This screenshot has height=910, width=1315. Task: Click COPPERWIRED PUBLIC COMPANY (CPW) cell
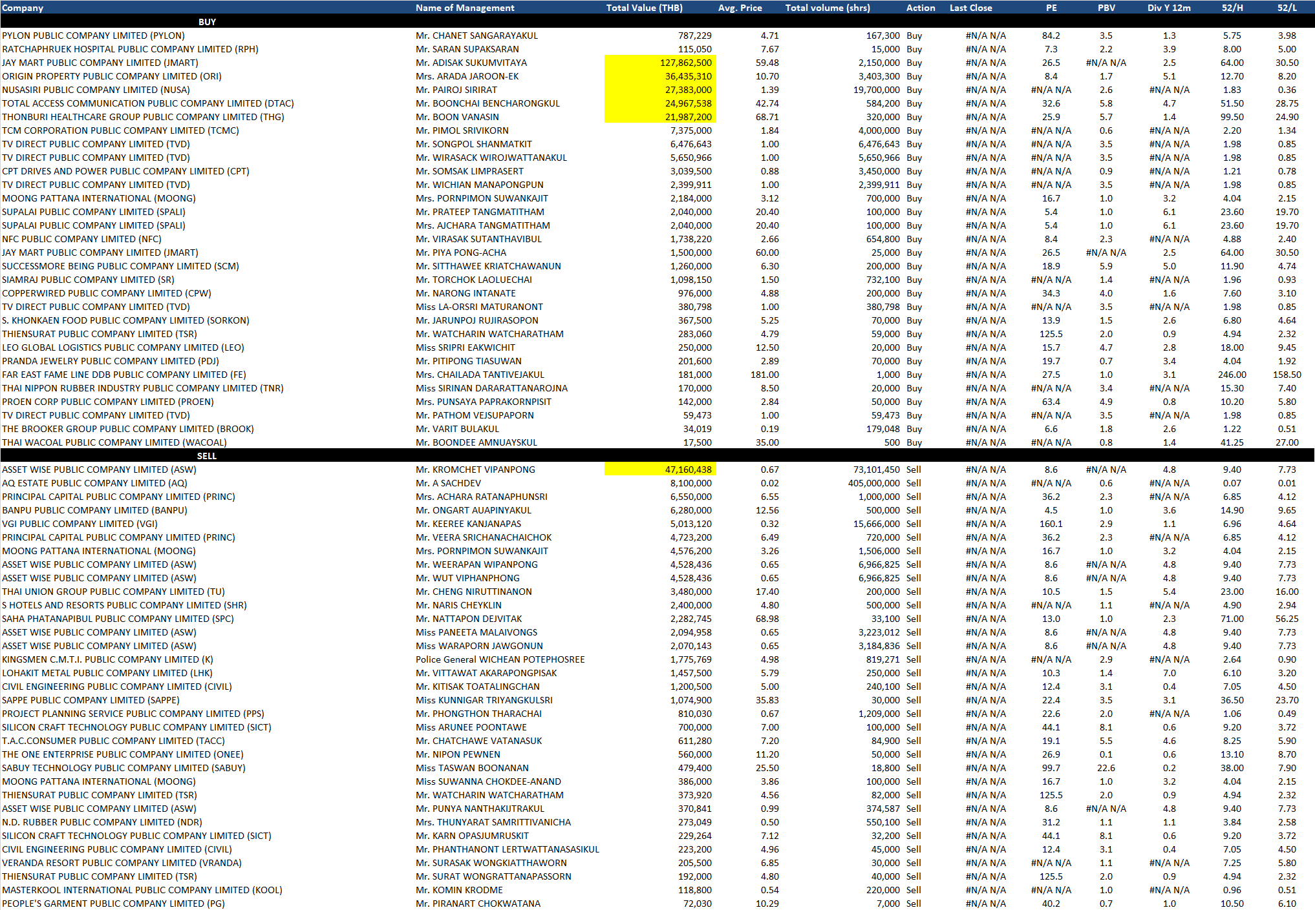[x=107, y=293]
